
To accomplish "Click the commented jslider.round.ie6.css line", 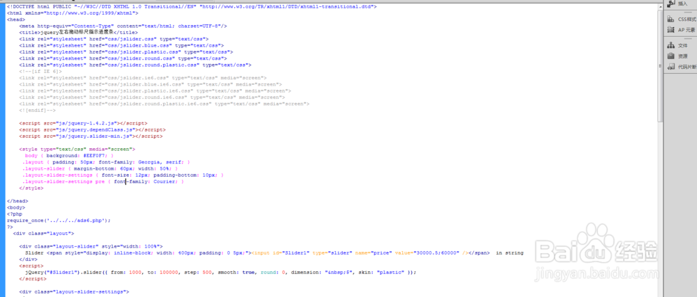I will [x=152, y=97].
